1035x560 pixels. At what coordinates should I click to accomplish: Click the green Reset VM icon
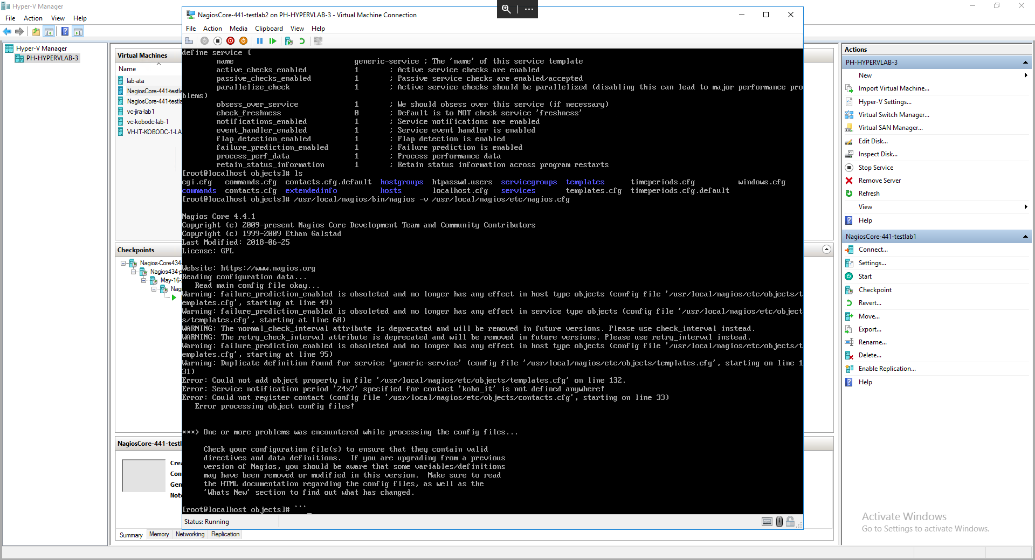273,41
